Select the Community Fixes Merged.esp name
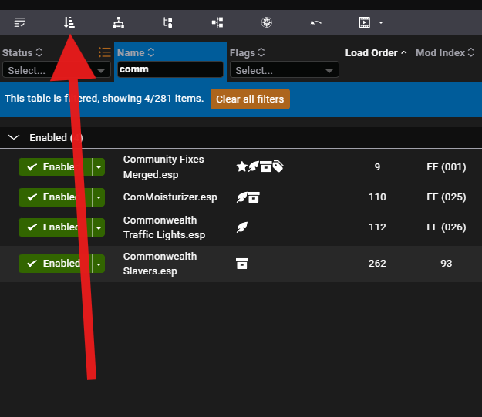482x417 pixels. (x=163, y=166)
